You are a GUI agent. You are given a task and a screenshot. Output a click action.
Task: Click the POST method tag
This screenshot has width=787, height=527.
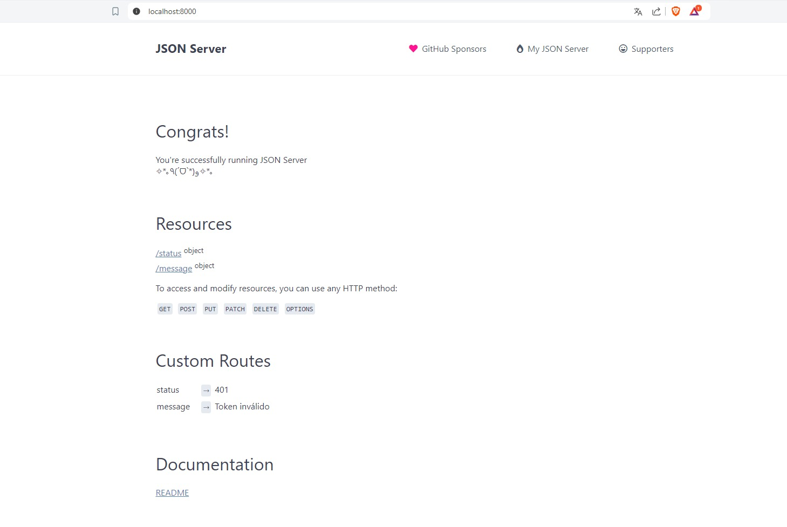[188, 309]
